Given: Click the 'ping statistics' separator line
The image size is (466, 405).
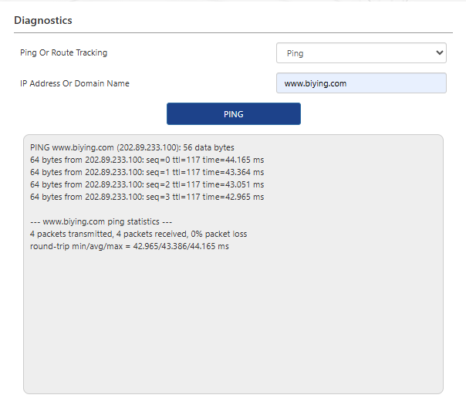Looking at the screenshot, I should [x=105, y=221].
